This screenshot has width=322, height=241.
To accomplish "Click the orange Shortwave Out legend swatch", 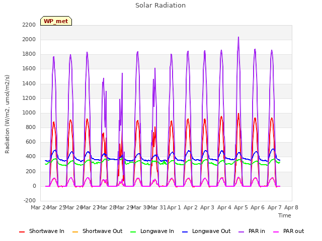I will [x=75, y=232].
